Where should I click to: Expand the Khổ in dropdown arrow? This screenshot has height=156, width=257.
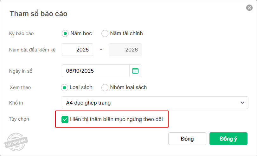(x=242, y=103)
